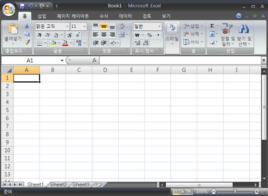
Task: Open the Sheet3 worksheet tab
Action: tap(81, 184)
